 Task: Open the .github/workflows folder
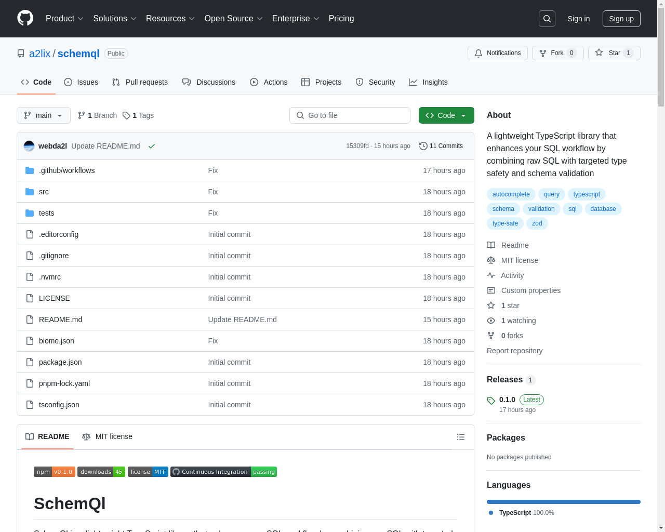[x=66, y=170]
